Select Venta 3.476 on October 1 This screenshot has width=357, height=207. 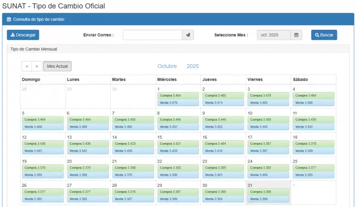click(178, 103)
